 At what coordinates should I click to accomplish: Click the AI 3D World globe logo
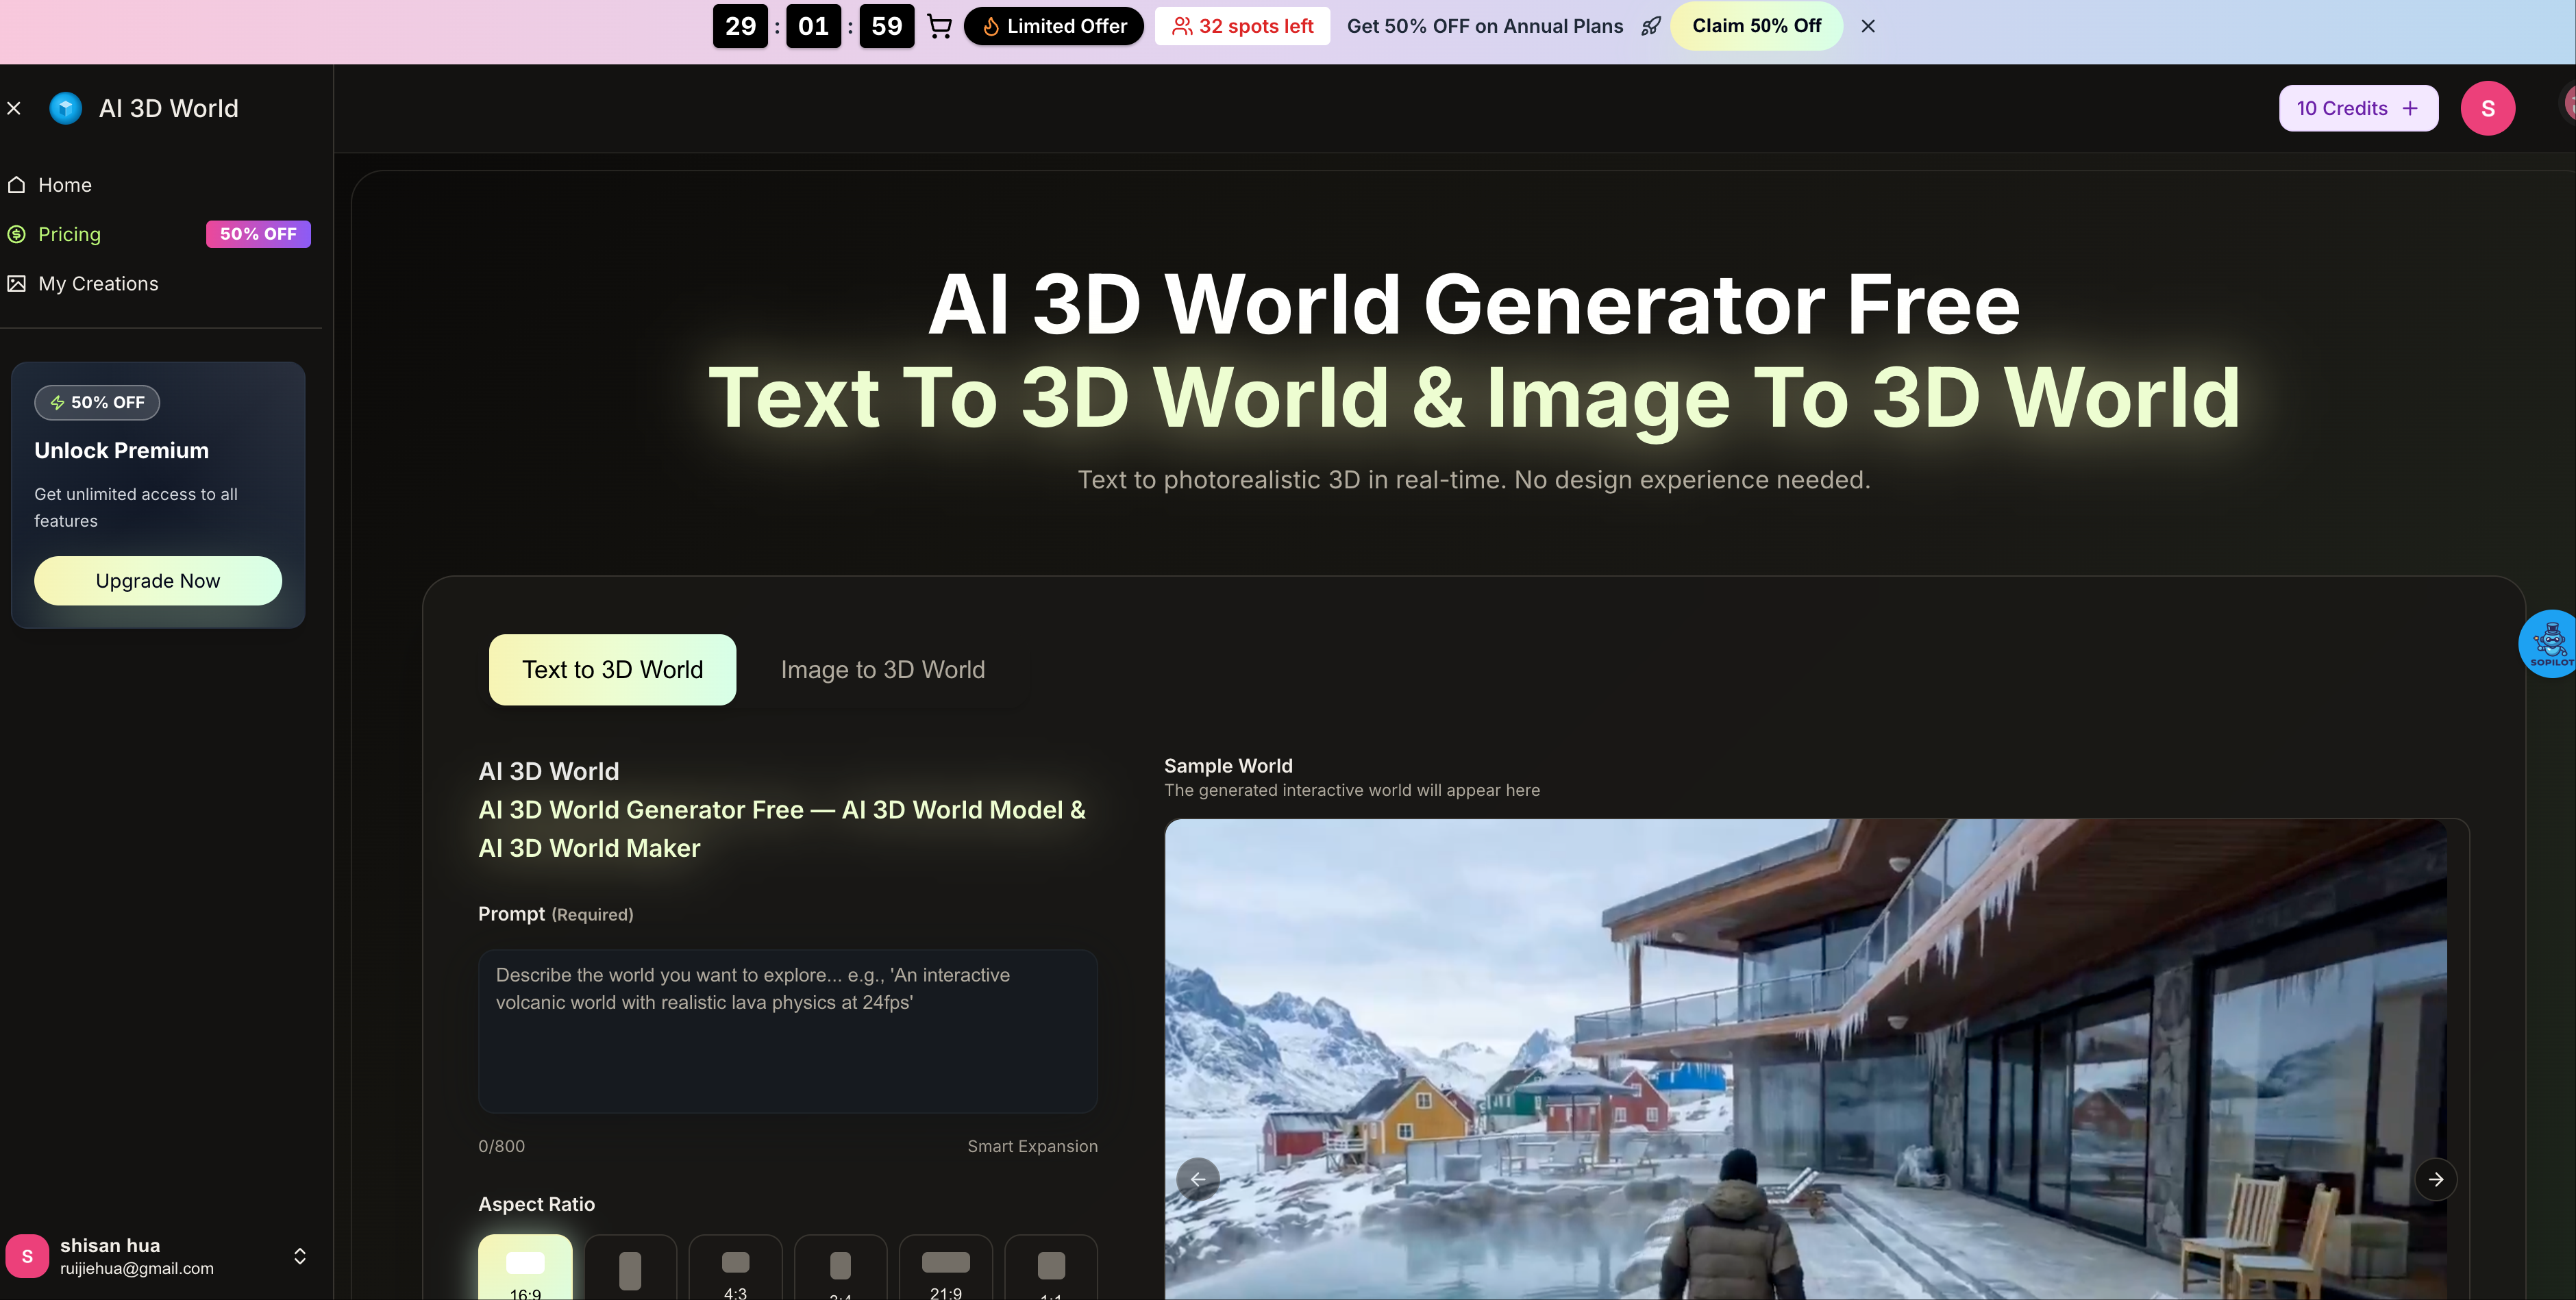(65, 107)
